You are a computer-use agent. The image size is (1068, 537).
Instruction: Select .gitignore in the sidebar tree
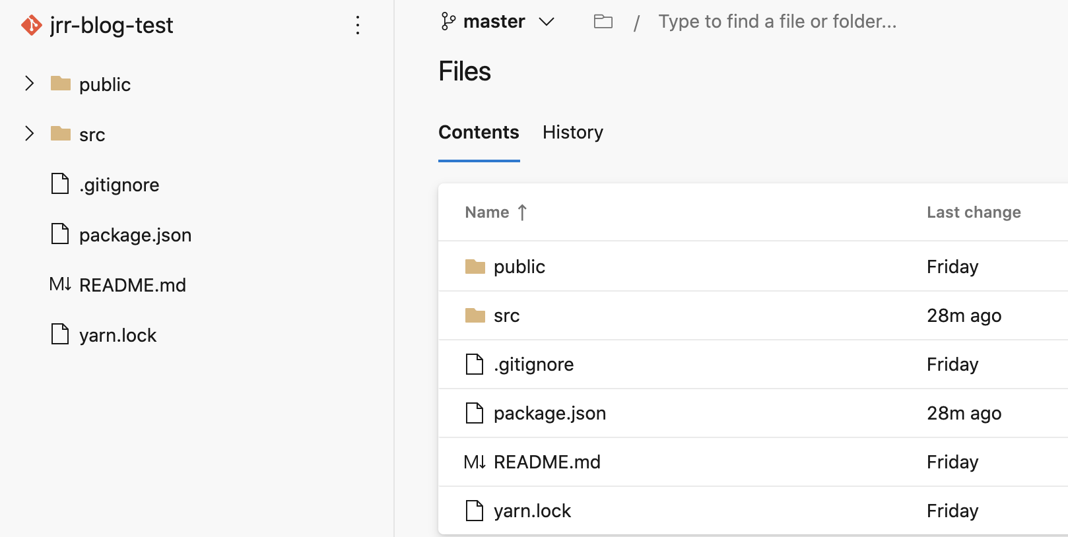pyautogui.click(x=119, y=185)
